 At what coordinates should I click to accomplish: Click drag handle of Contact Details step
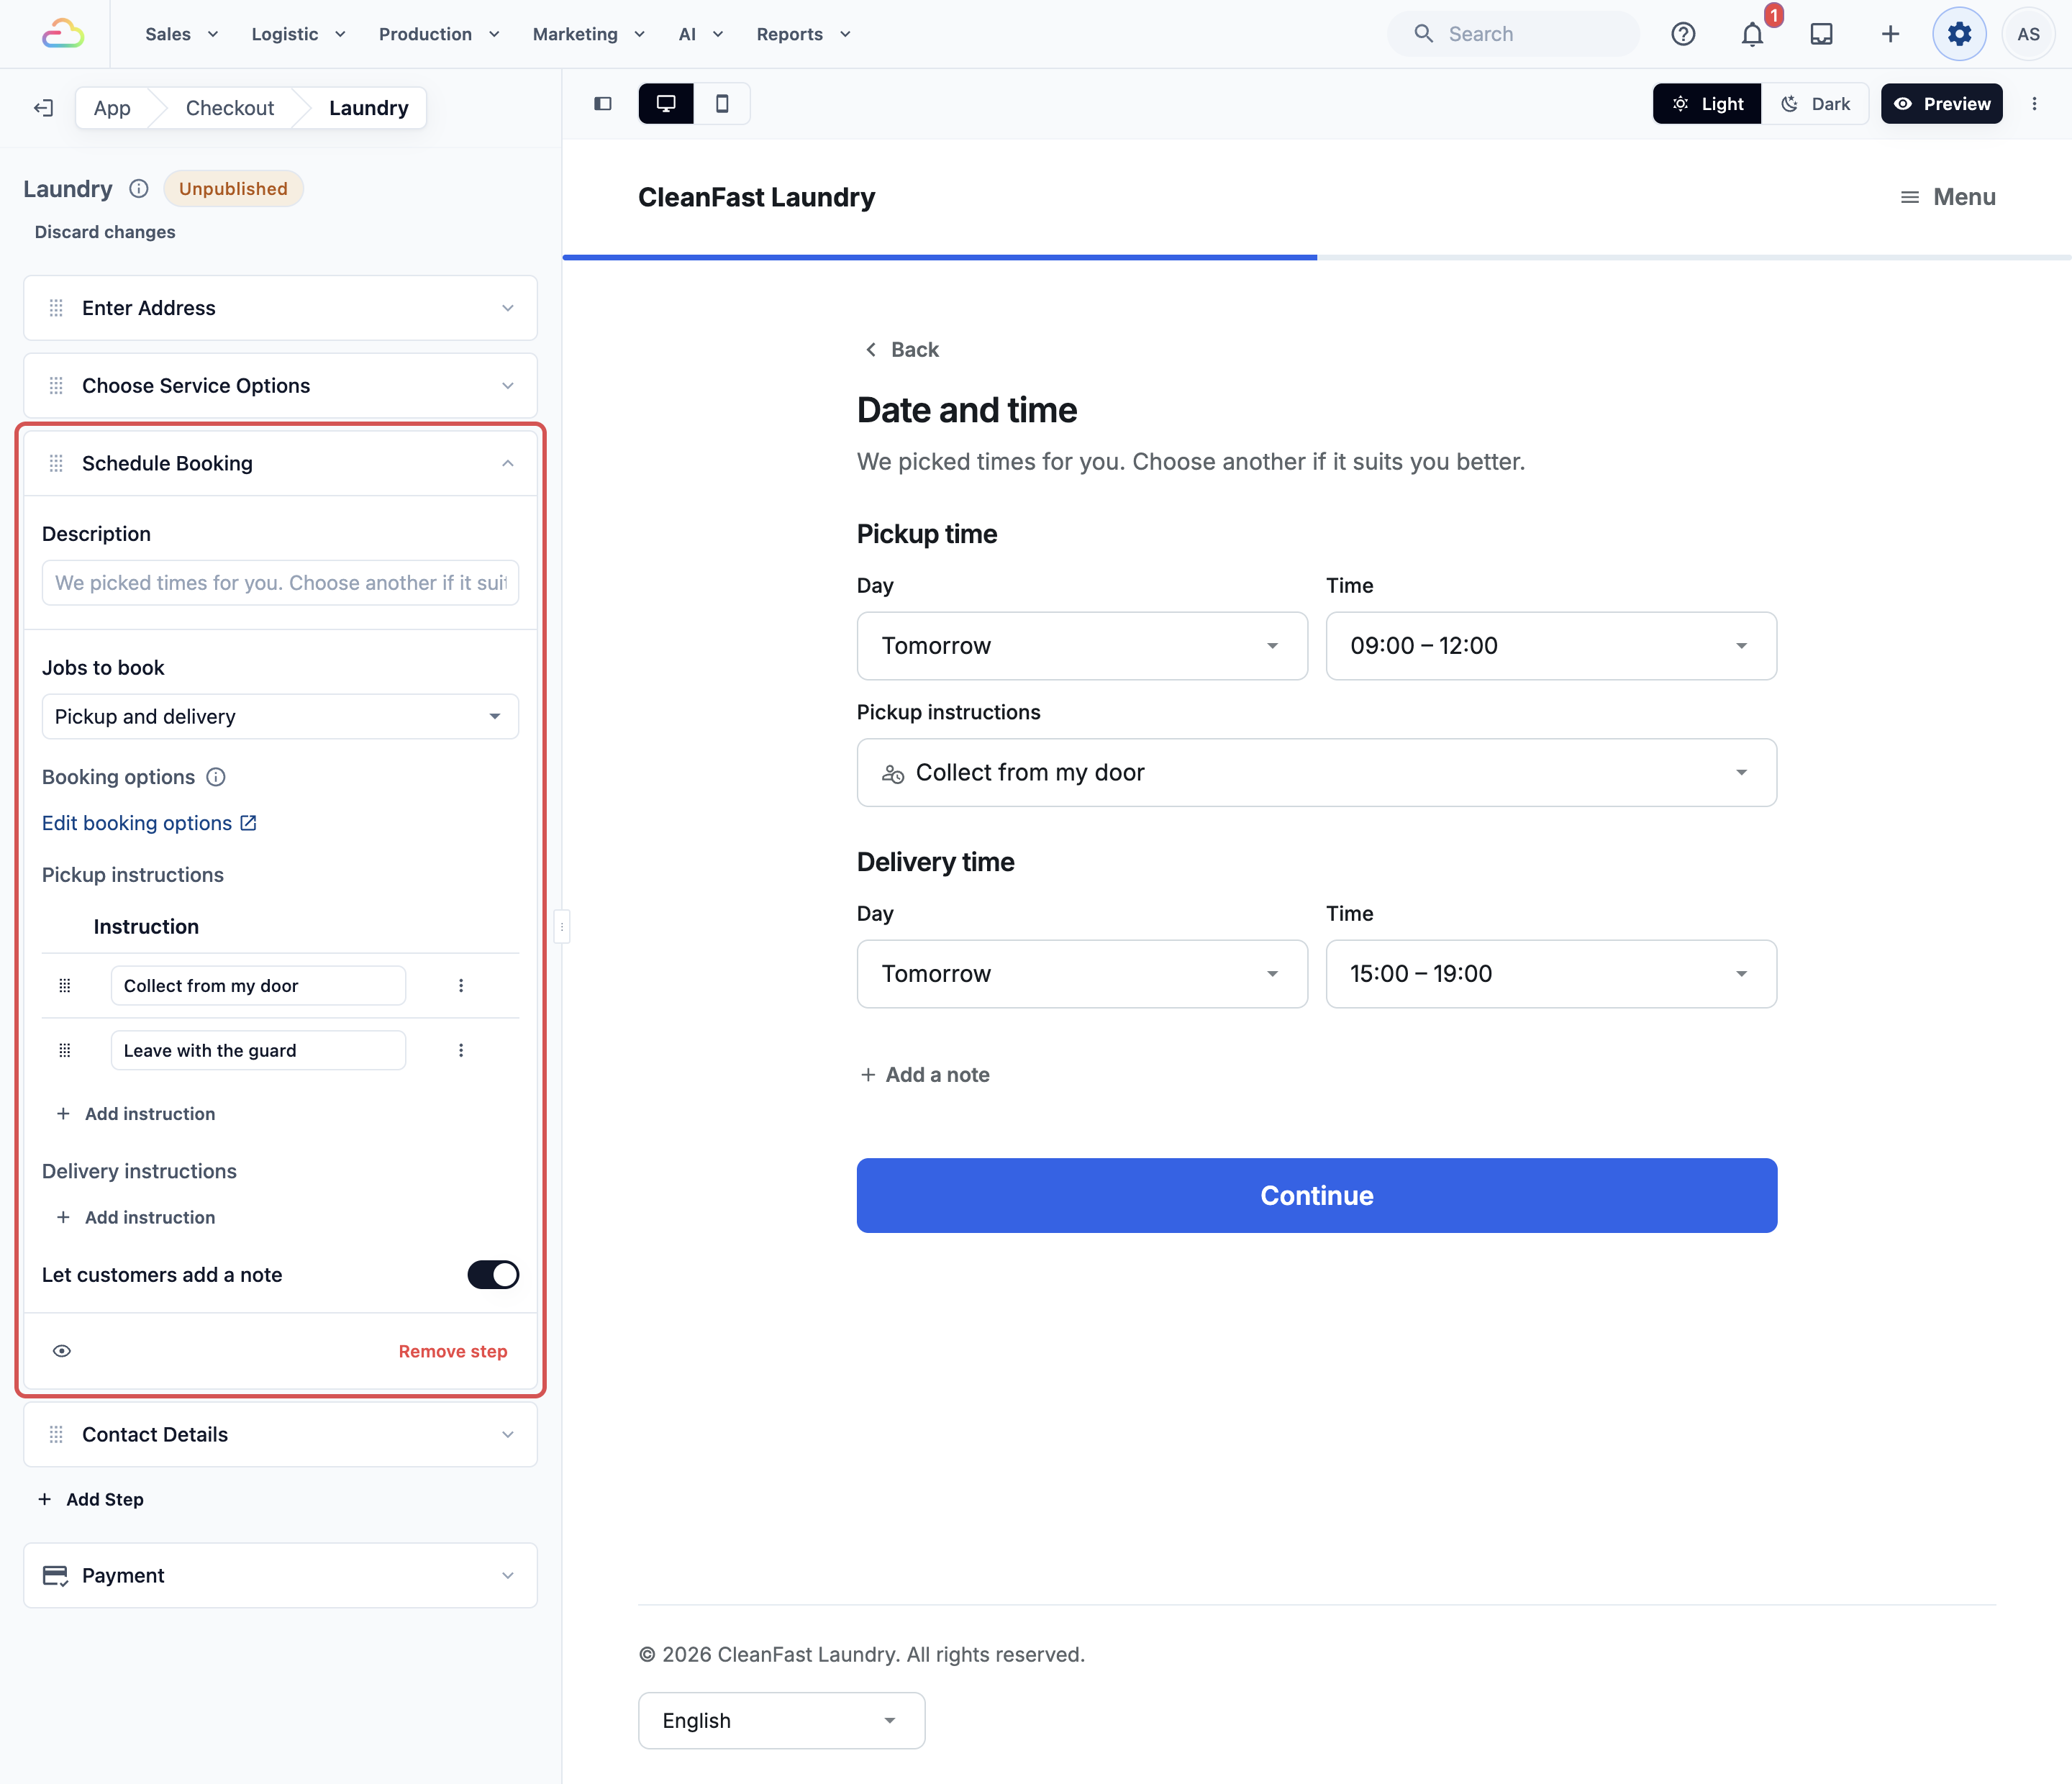[56, 1435]
